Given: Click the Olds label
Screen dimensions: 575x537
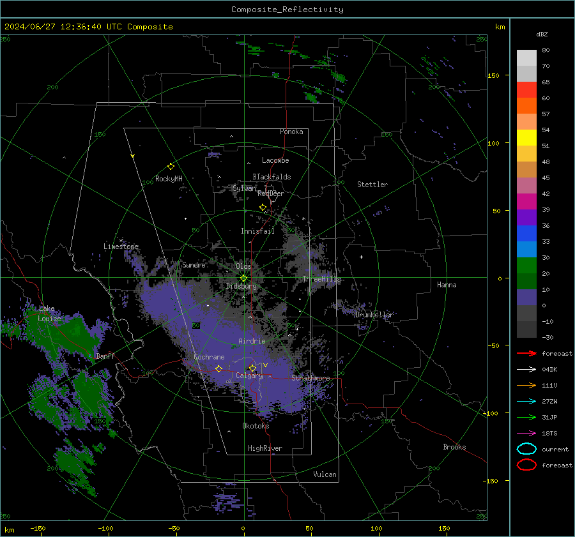Looking at the screenshot, I should (x=243, y=266).
